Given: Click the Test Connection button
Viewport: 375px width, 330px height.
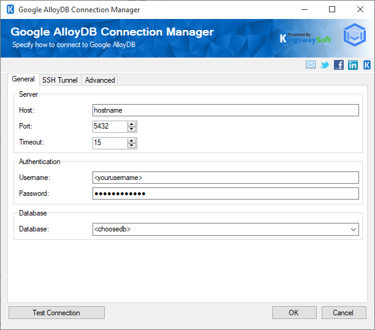Looking at the screenshot, I should [x=56, y=313].
